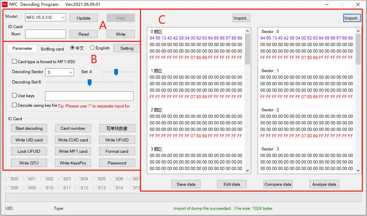Viewport: 367px width, 216px height.
Task: Click the ID Card Num input field
Action: tap(45, 34)
